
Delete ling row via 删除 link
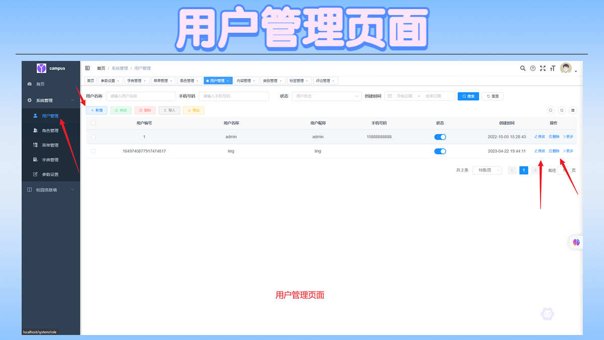[x=554, y=151]
